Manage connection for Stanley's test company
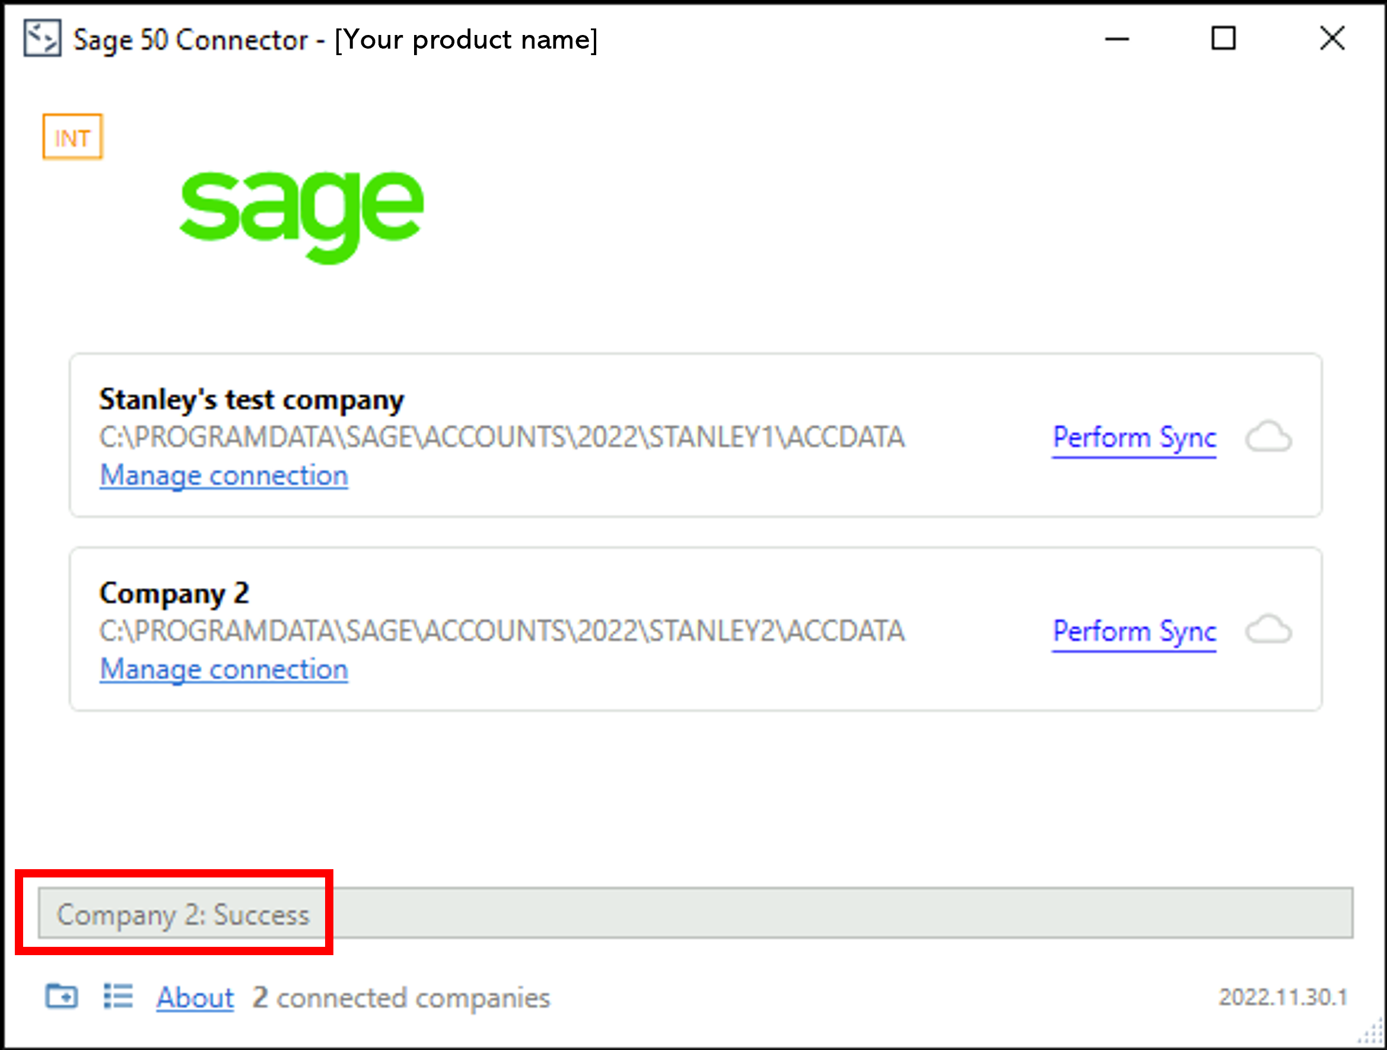This screenshot has width=1387, height=1050. (224, 475)
